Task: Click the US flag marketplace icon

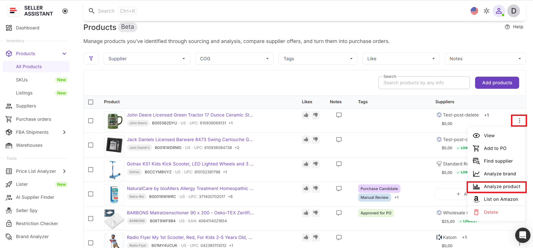Action: pos(474,11)
